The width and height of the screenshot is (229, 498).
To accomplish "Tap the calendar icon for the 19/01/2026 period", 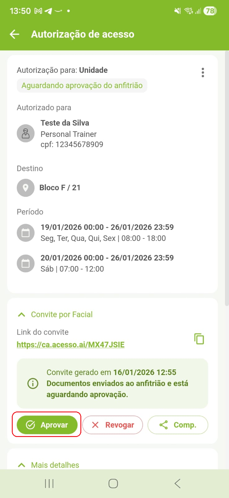I will (25, 233).
